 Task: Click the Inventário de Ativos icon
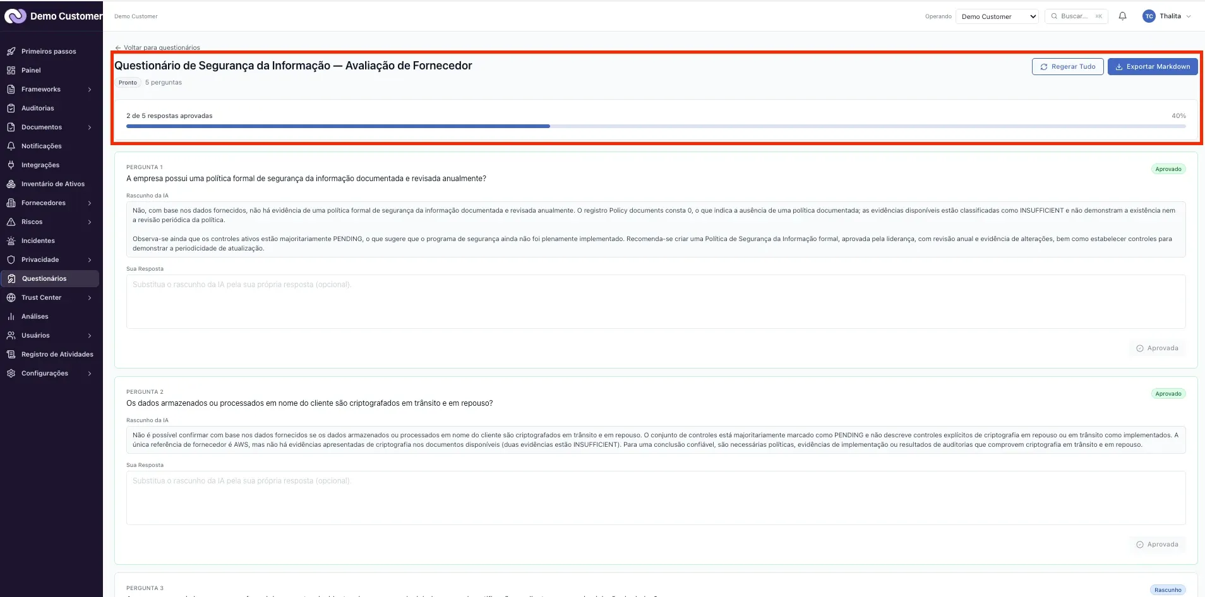11,184
